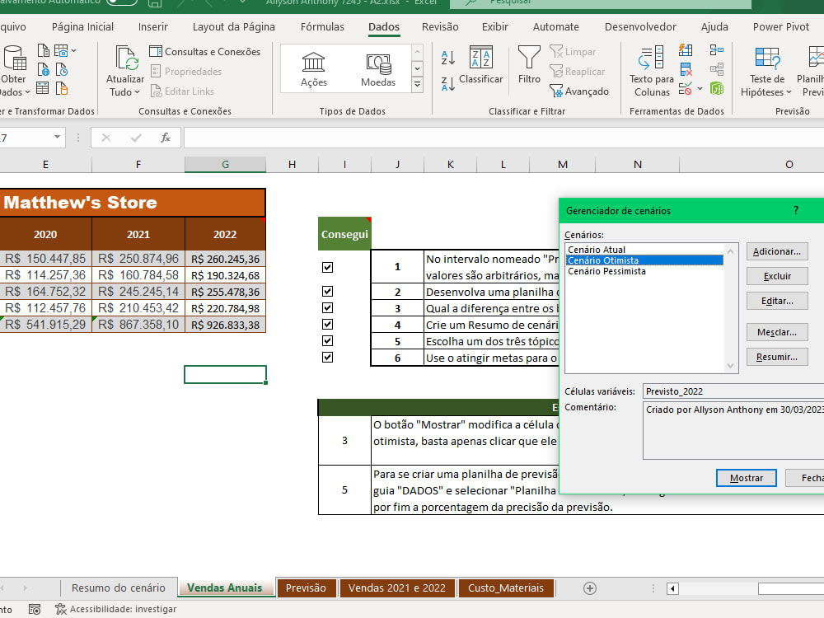Screen dimensions: 824x618
Task: Switch to the Previsão sheet tab
Action: coord(307,588)
